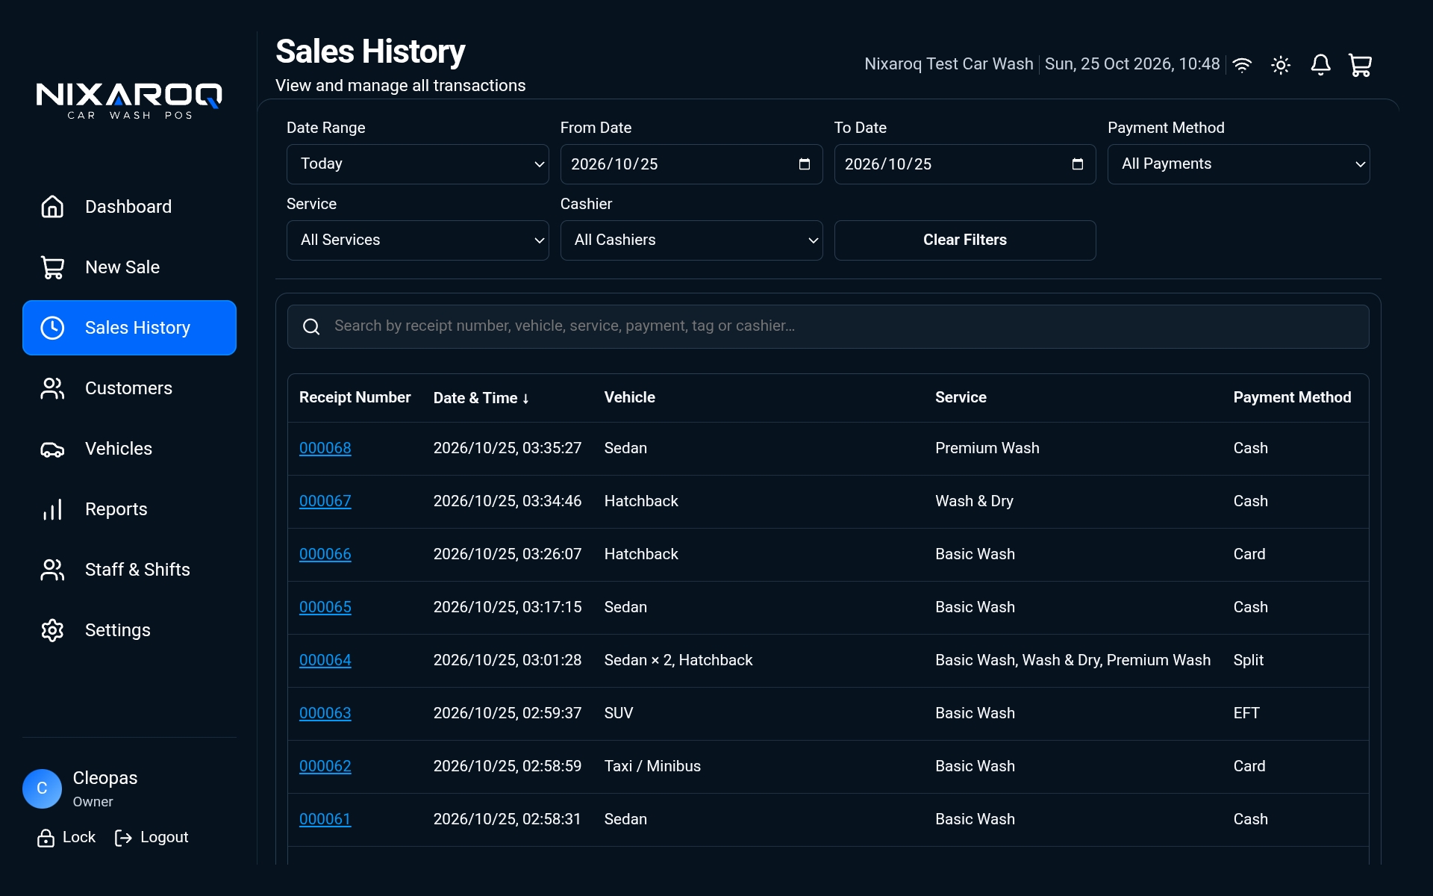The width and height of the screenshot is (1433, 896).
Task: Open receipt 000061
Action: pos(325,819)
